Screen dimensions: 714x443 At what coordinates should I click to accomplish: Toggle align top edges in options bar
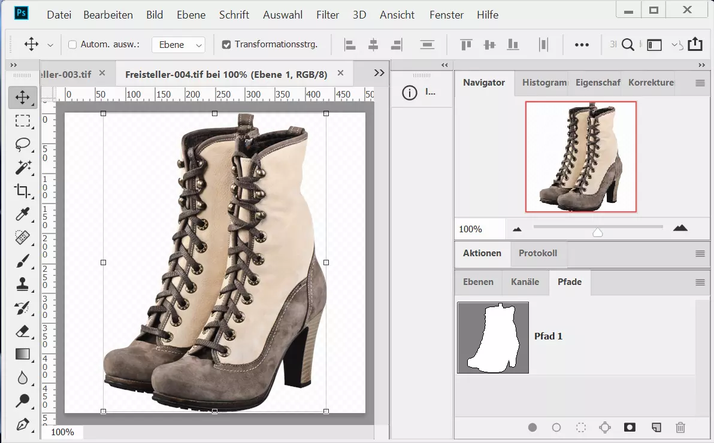pos(465,44)
